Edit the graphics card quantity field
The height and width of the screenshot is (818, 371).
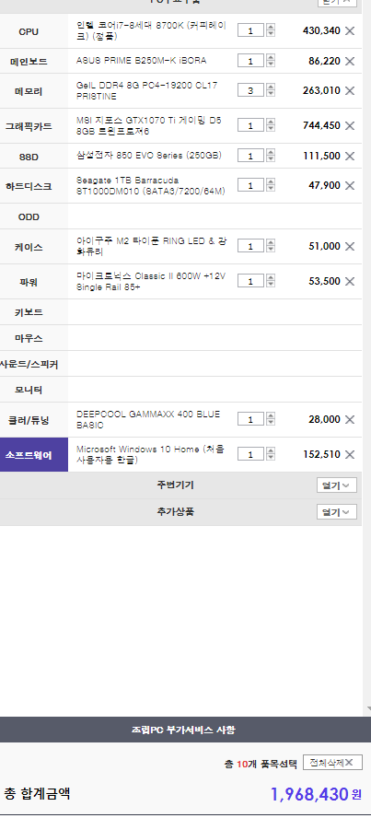click(x=250, y=125)
